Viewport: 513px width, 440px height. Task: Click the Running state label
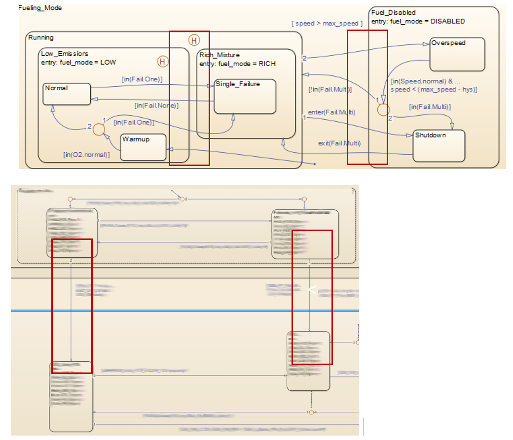pos(41,37)
